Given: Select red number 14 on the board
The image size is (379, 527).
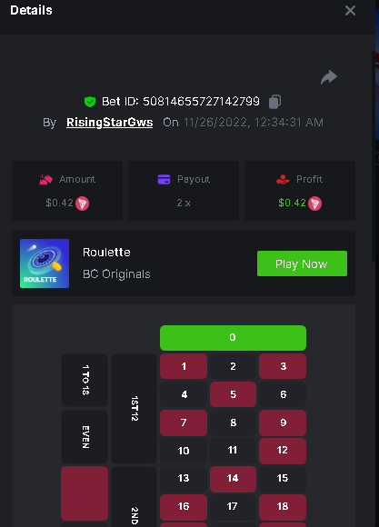Looking at the screenshot, I should (x=233, y=479).
